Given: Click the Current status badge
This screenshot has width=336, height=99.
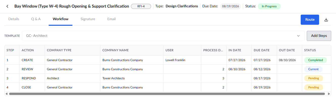Looking at the screenshot, I should (x=313, y=69).
